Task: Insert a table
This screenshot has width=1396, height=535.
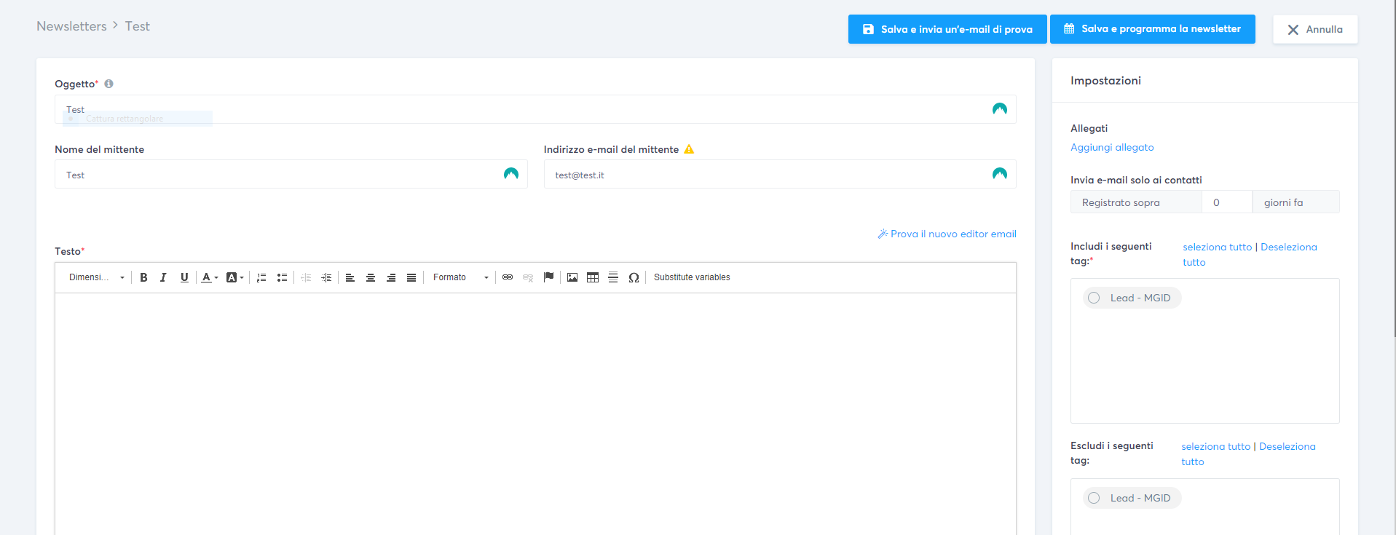Action: (593, 277)
